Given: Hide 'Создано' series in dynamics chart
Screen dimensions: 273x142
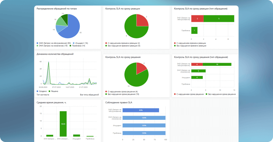Looking at the screenshot, I should coord(42,91).
